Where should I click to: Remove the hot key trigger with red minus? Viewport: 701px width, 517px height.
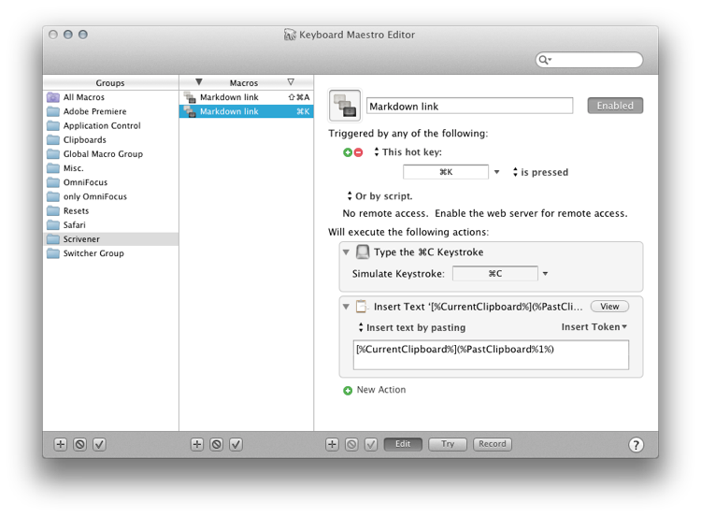(359, 152)
